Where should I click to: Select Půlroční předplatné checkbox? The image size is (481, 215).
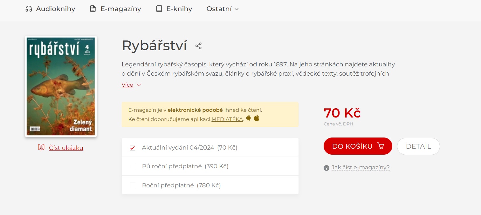133,166
